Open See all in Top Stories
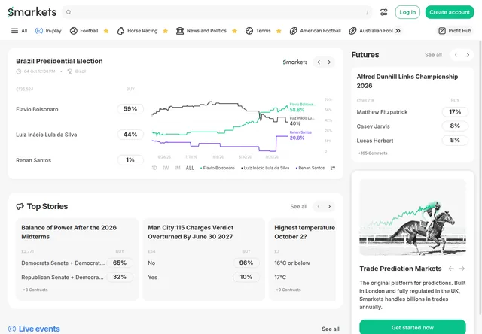482x334 pixels. [x=299, y=207]
